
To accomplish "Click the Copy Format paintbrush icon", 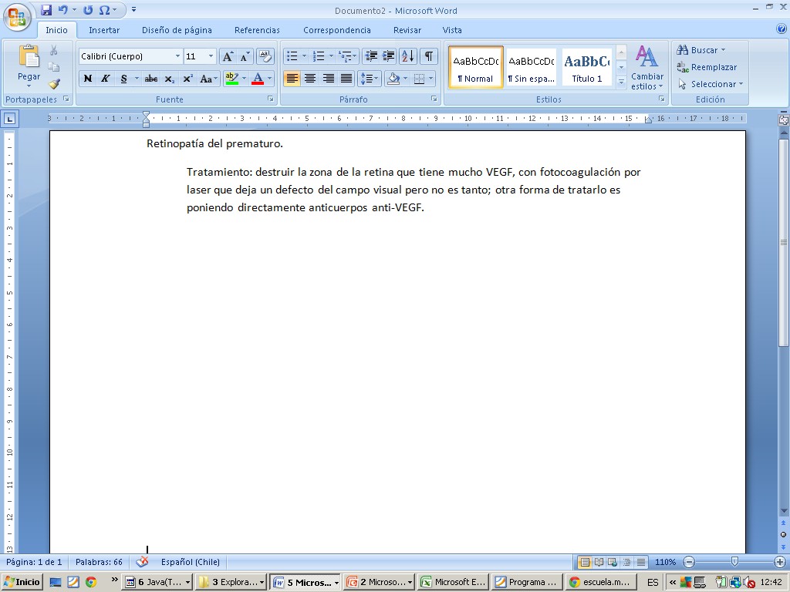I will tap(54, 84).
